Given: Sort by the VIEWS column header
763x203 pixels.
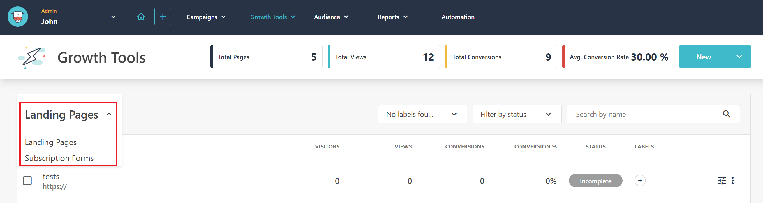Looking at the screenshot, I should pos(403,147).
